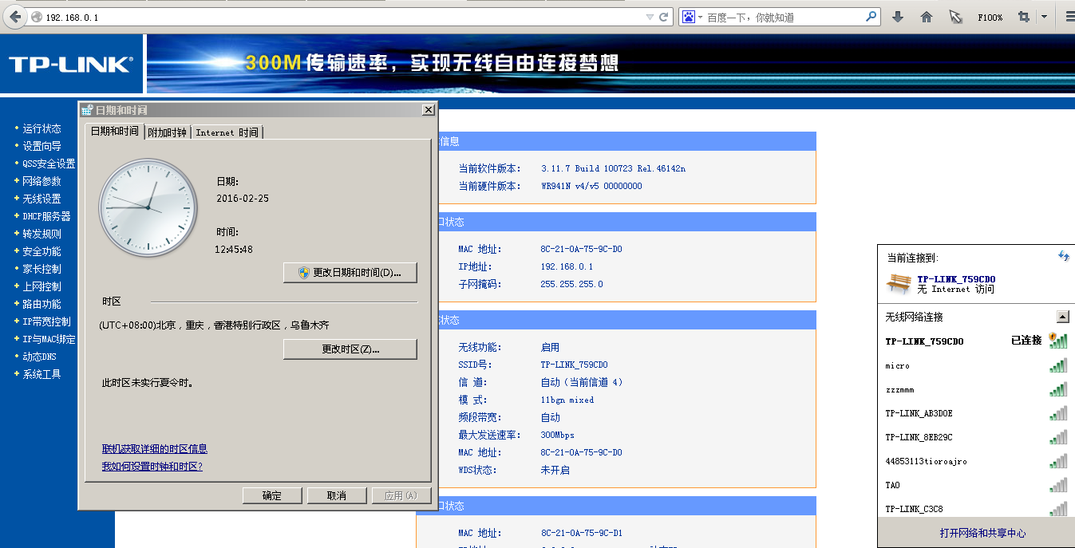Open 设置向导 in router sidebar
The width and height of the screenshot is (1075, 548).
(x=41, y=146)
